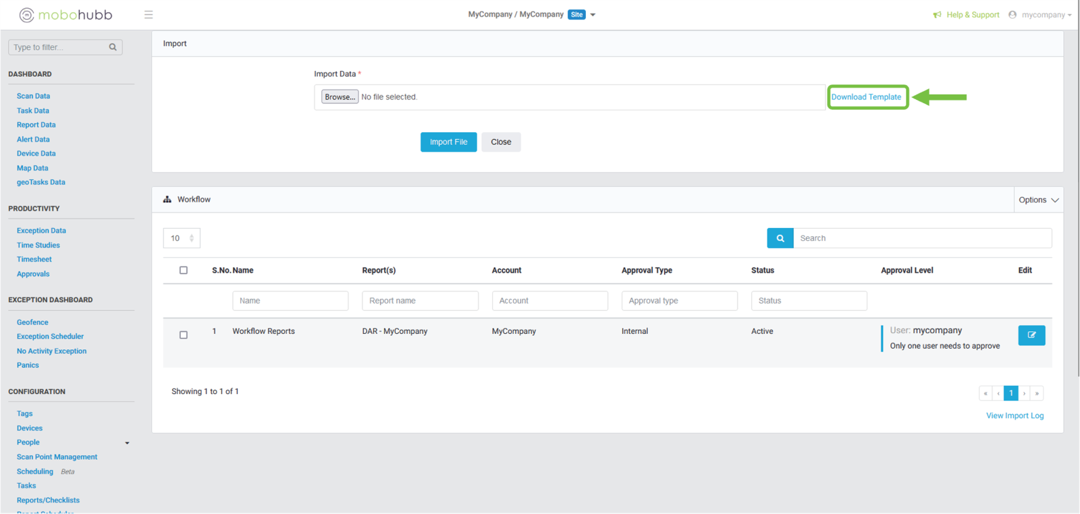The height and width of the screenshot is (514, 1080).
Task: Go to last page in pagination
Action: [x=1037, y=393]
